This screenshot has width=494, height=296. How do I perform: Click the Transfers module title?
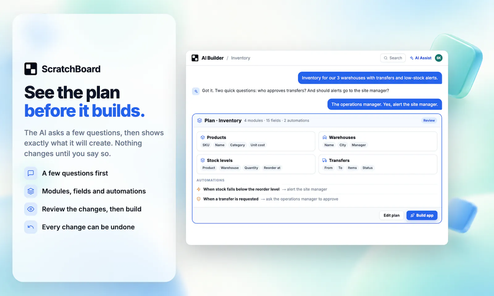tap(339, 160)
